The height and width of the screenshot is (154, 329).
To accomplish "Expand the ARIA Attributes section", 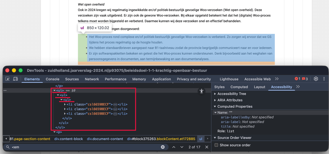I will [x=215, y=100].
